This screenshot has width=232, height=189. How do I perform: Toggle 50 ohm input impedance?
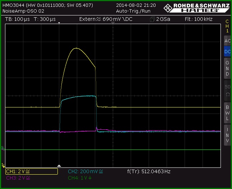227,91
